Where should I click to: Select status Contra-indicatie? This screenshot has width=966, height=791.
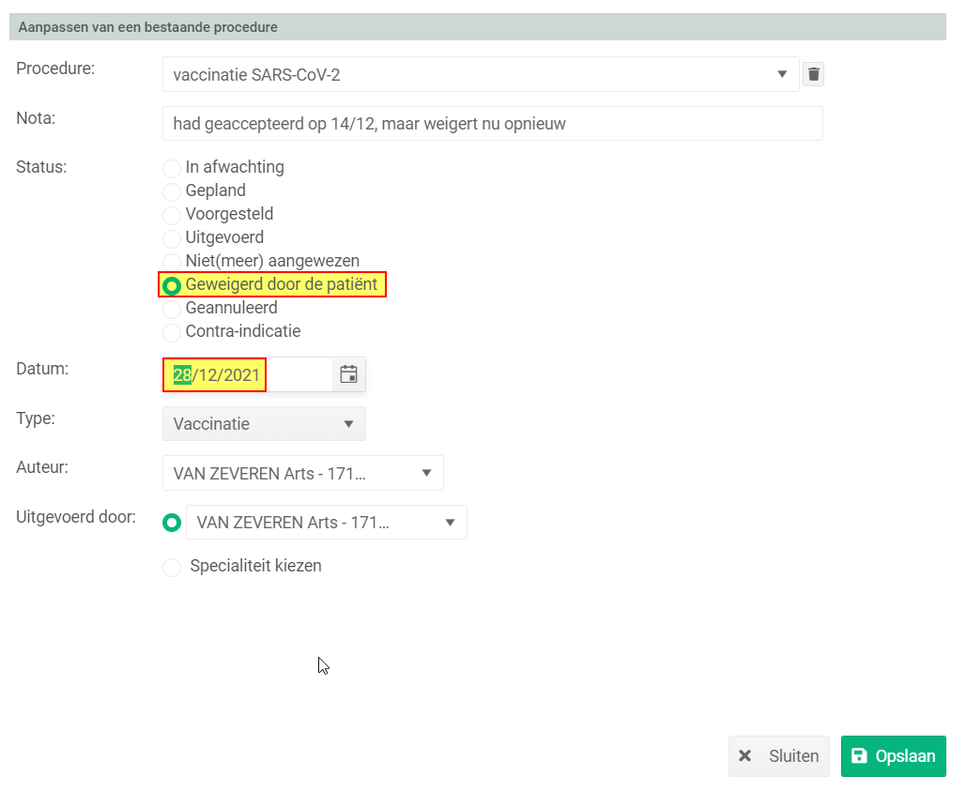tap(171, 332)
